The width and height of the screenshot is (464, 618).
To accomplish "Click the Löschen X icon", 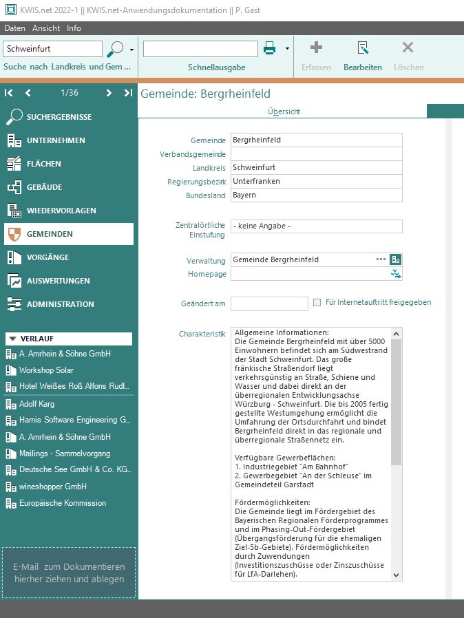I will (408, 47).
